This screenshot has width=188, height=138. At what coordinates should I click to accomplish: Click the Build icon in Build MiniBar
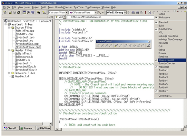coord(133,12)
